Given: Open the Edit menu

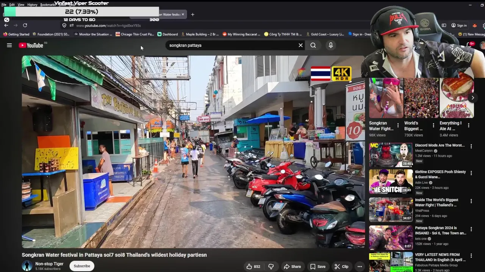Looking at the screenshot, I should coord(12,5).
